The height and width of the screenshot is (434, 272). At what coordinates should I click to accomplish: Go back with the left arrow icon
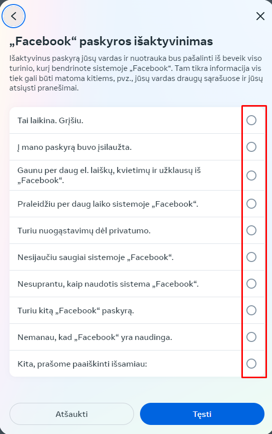pyautogui.click(x=14, y=16)
